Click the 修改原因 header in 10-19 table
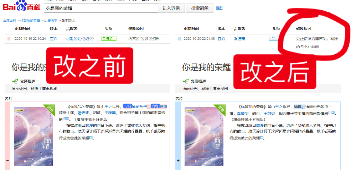The height and width of the screenshot is (170, 351). pos(136,29)
